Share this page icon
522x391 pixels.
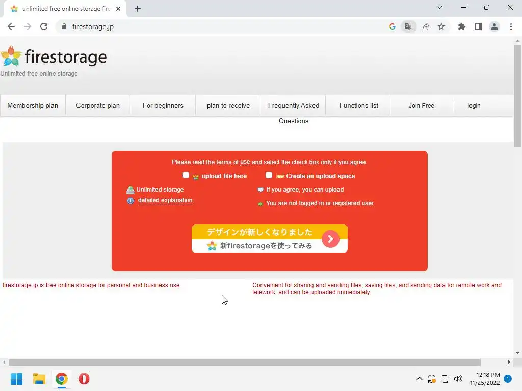pos(425,26)
